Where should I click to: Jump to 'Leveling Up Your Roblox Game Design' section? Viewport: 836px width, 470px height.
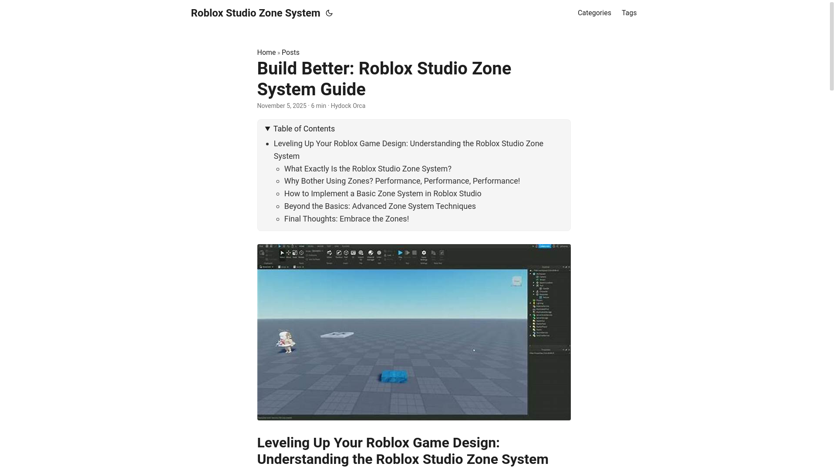coord(408,150)
